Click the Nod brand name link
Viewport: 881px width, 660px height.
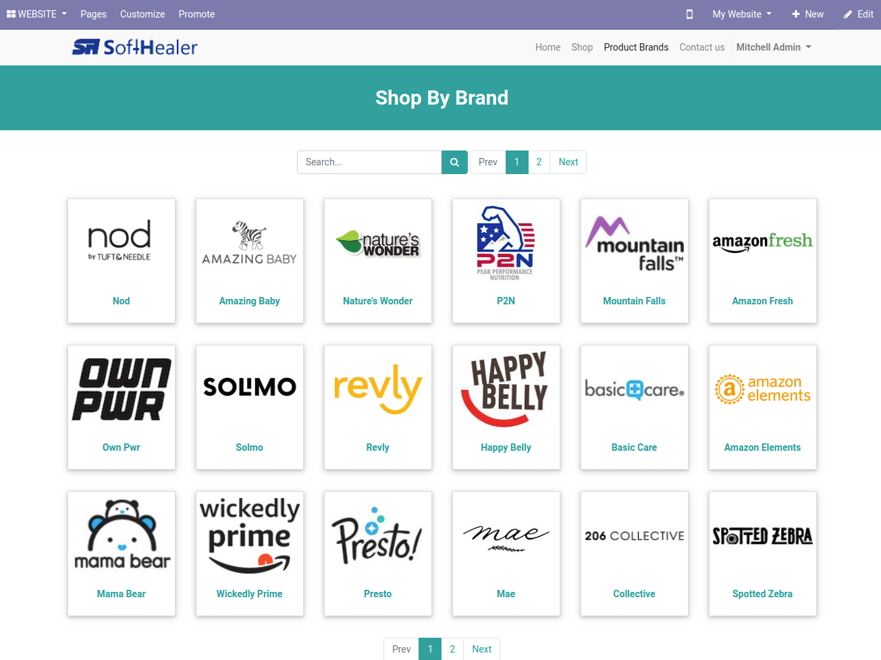pyautogui.click(x=122, y=301)
